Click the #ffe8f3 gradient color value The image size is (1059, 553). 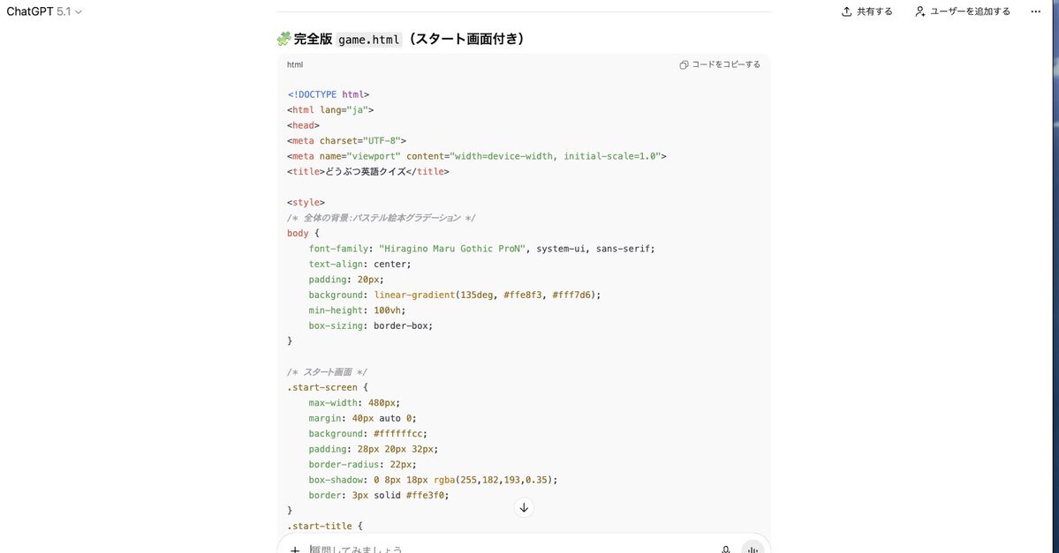click(x=523, y=295)
